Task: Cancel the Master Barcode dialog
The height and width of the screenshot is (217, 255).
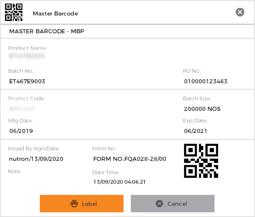Action: click(172, 203)
